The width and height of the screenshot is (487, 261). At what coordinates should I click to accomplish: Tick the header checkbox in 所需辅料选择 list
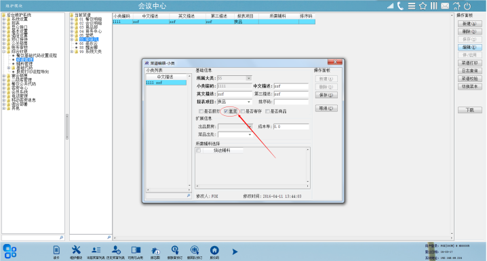[199, 150]
